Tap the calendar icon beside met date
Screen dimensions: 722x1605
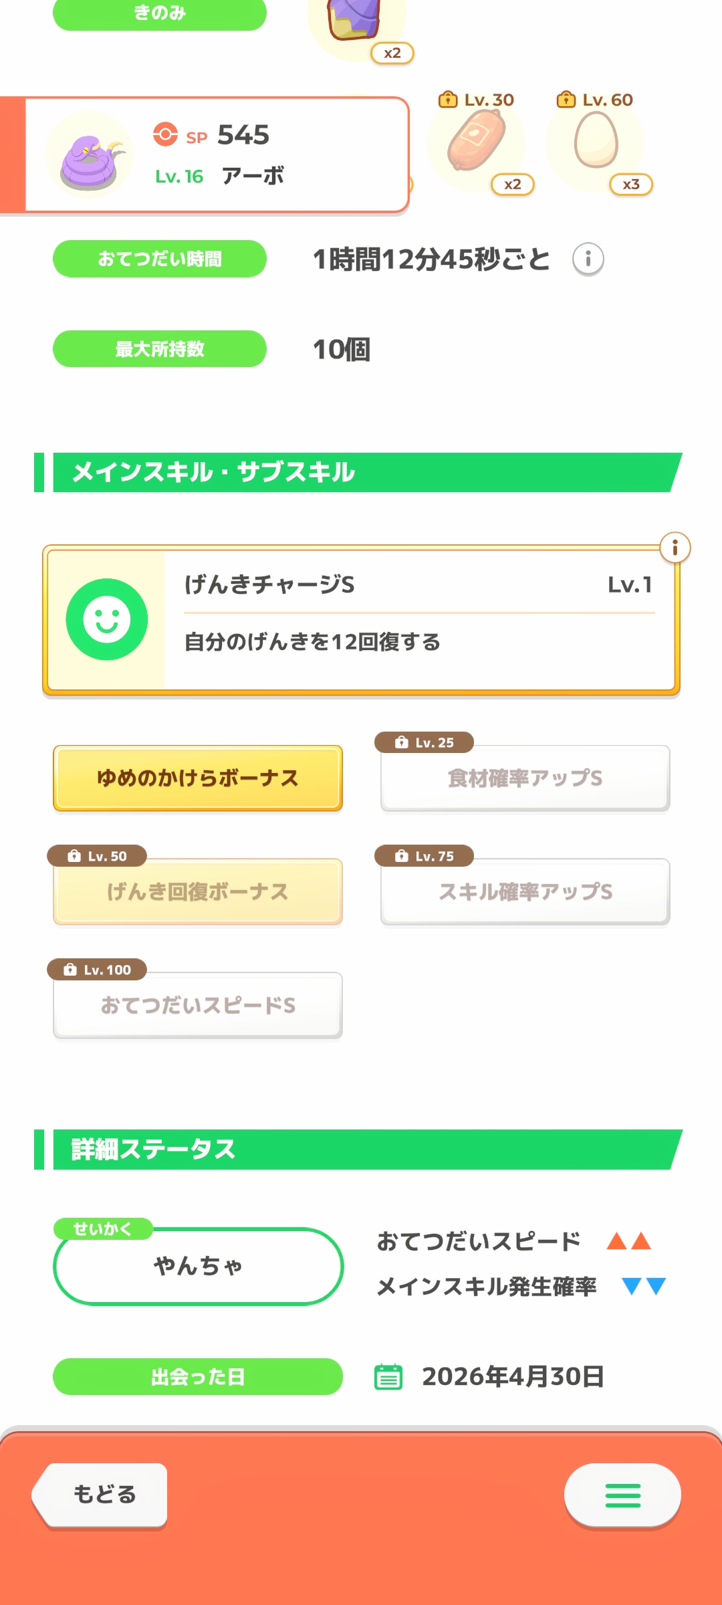pos(388,1377)
